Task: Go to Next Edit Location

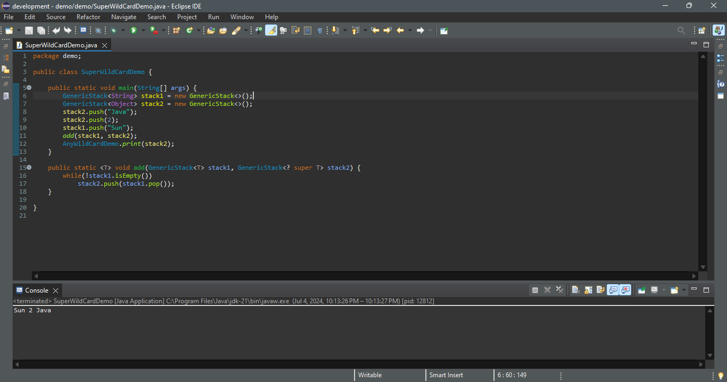Action: [387, 30]
